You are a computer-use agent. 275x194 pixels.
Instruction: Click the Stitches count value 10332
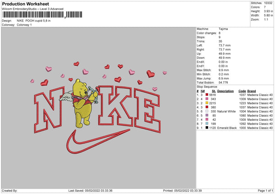(x=269, y=3)
